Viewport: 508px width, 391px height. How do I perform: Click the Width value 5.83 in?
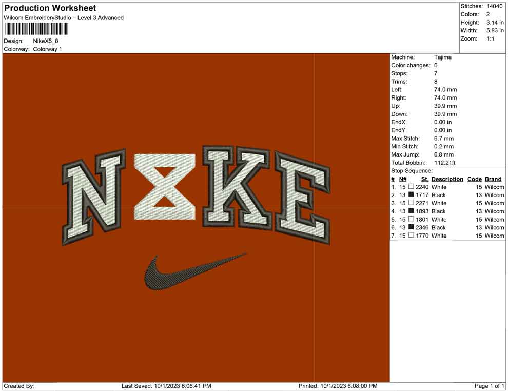pos(495,30)
